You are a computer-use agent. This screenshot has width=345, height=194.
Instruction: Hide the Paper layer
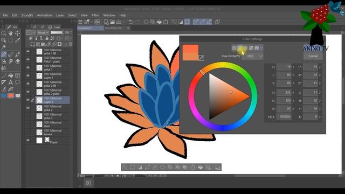27,140
